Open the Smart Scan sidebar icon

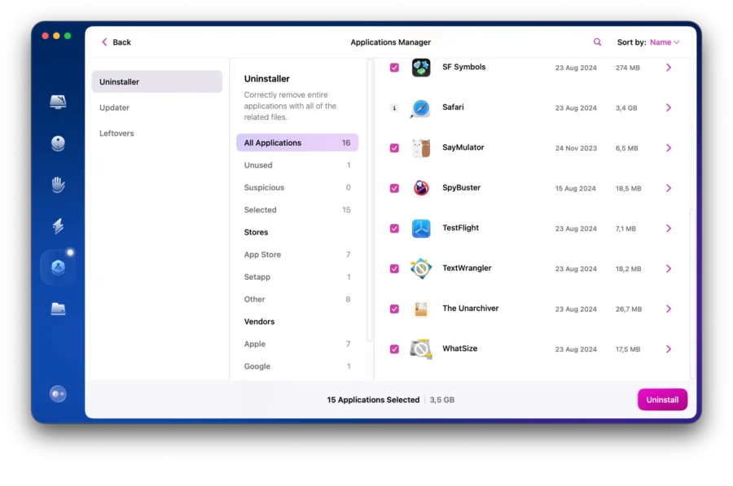pos(58,102)
